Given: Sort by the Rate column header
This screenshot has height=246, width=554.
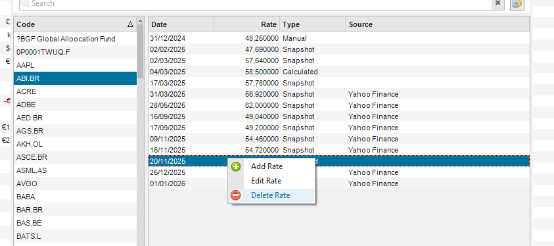Looking at the screenshot, I should click(x=246, y=24).
